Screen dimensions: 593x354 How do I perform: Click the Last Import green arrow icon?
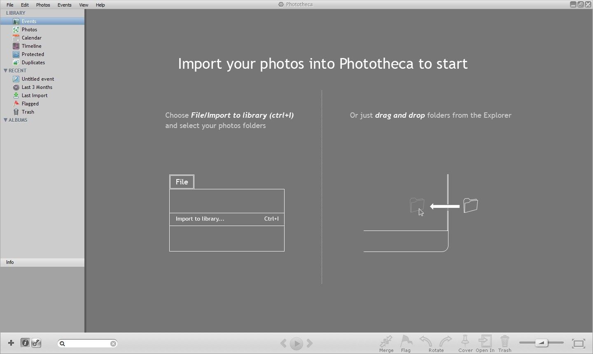point(16,95)
